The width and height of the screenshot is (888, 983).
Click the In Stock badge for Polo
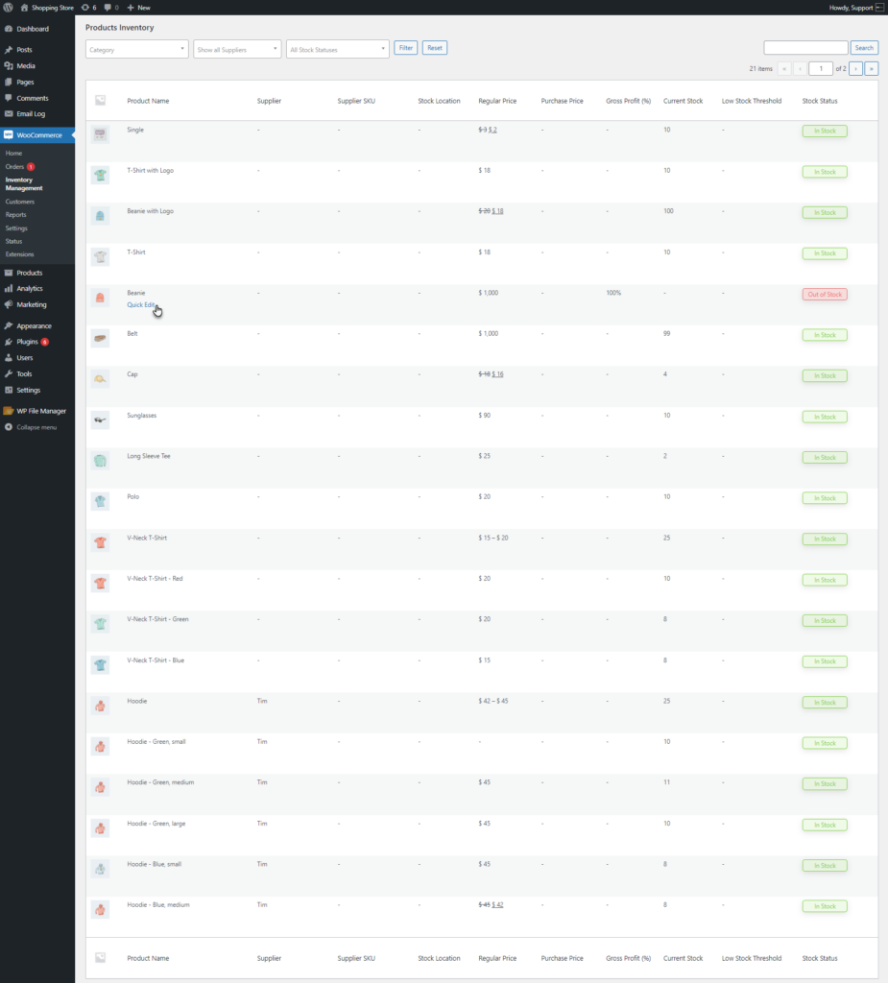coord(825,498)
